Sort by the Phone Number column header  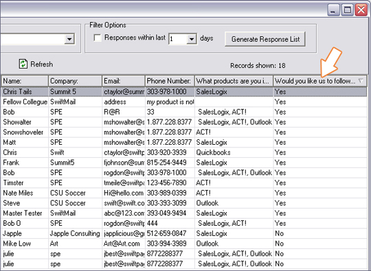(x=170, y=81)
